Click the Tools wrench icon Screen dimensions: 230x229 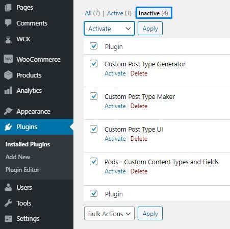coord(8,203)
